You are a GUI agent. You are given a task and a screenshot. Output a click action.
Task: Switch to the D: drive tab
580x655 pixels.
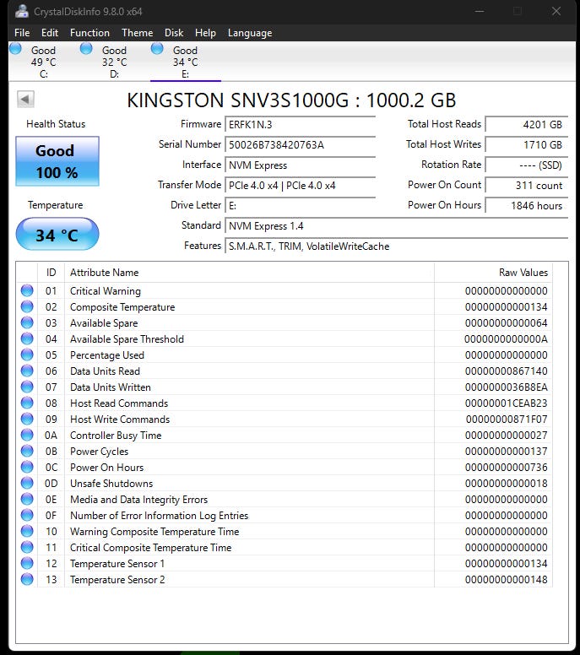(115, 62)
